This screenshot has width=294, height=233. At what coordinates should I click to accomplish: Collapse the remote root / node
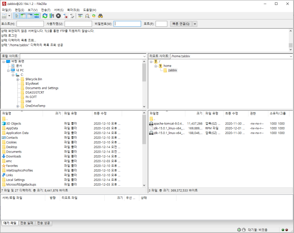(x=151, y=61)
